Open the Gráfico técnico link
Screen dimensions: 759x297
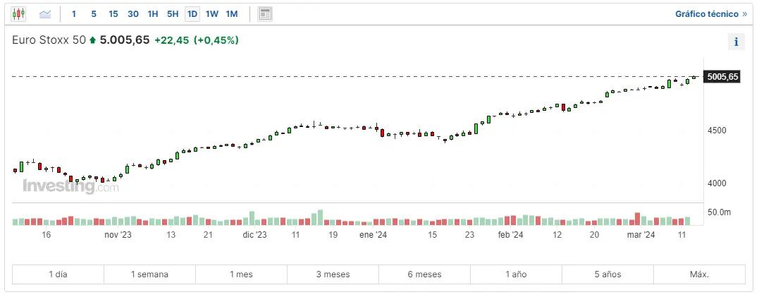(x=710, y=13)
